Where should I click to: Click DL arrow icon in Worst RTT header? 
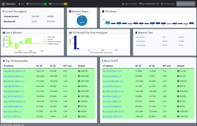(x=140, y=66)
